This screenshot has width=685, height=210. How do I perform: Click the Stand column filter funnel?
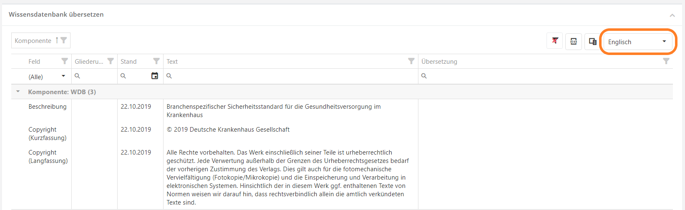[156, 61]
